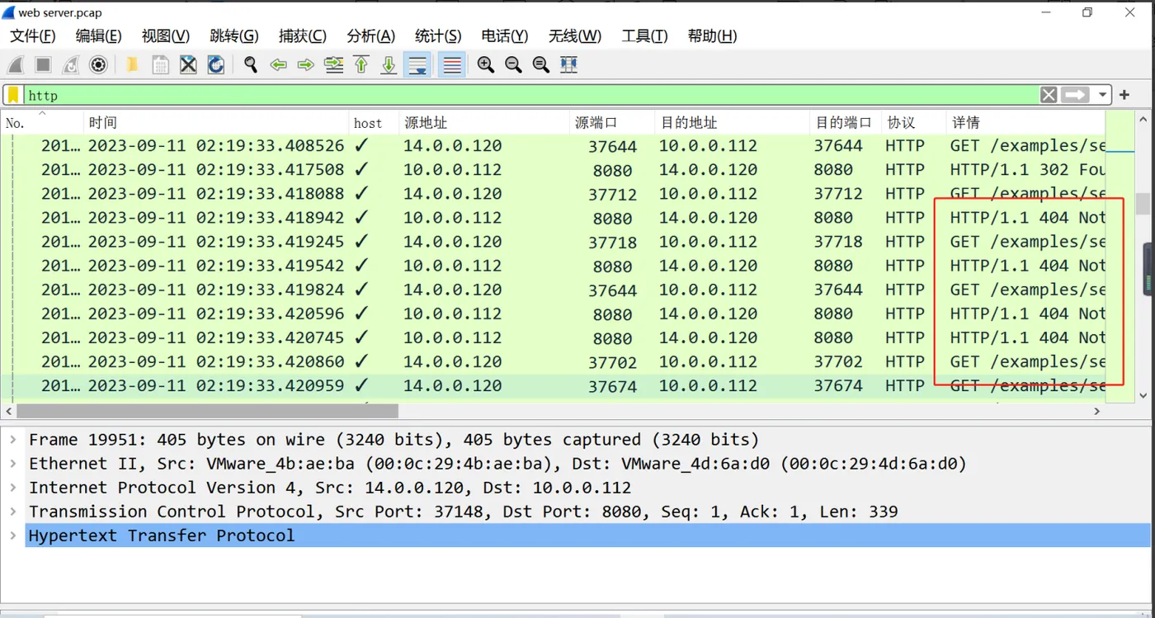Zoom in main window text

tap(485, 64)
